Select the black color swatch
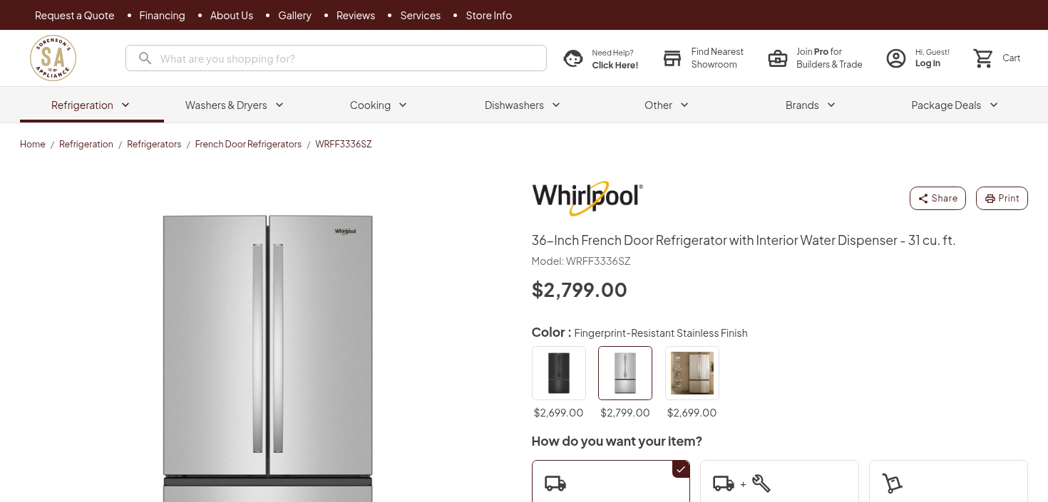Image resolution: width=1048 pixels, height=502 pixels. point(559,373)
